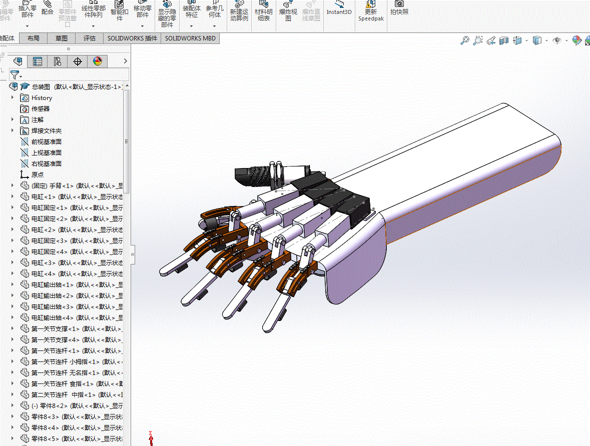
Task: Open the ConfigurationManager tab icon
Action: (x=57, y=61)
